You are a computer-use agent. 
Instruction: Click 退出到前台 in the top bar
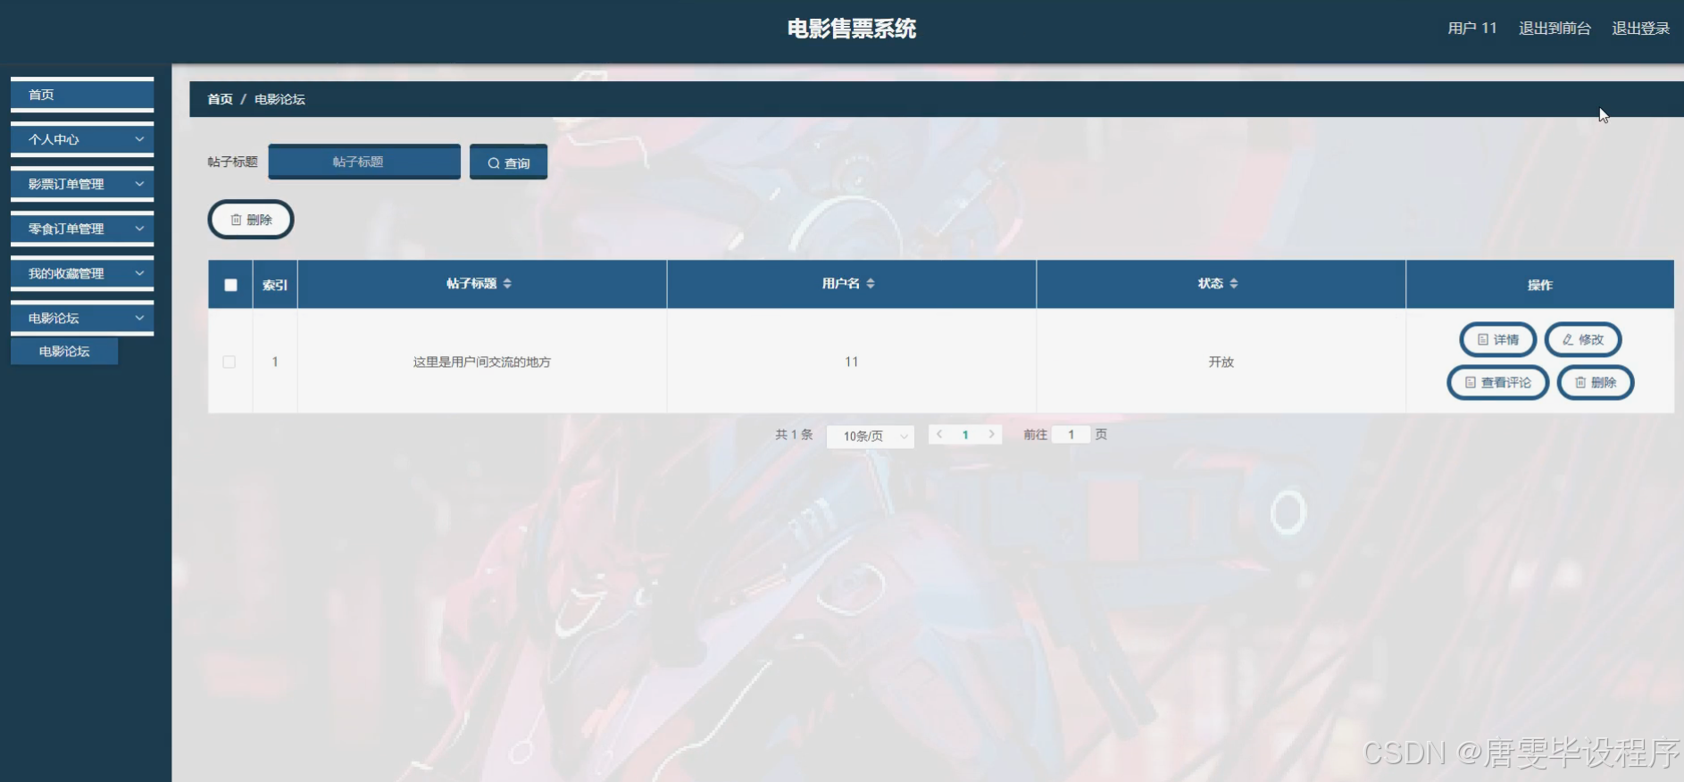pos(1555,29)
